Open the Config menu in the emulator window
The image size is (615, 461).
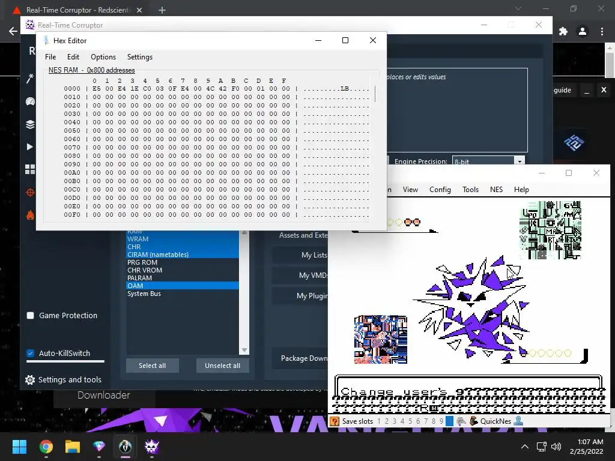point(440,190)
